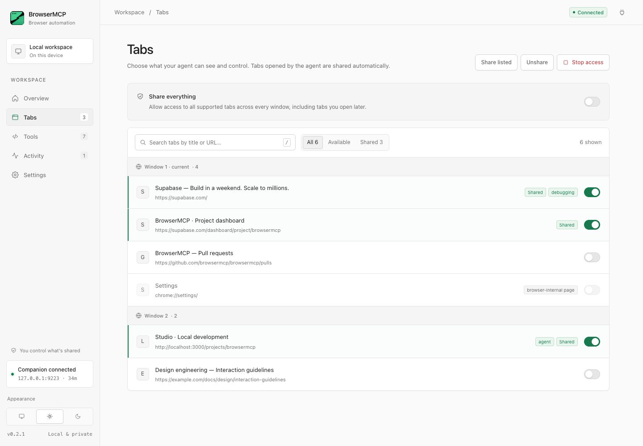The image size is (643, 446).
Task: Click the Companion connected status card
Action: point(50,374)
